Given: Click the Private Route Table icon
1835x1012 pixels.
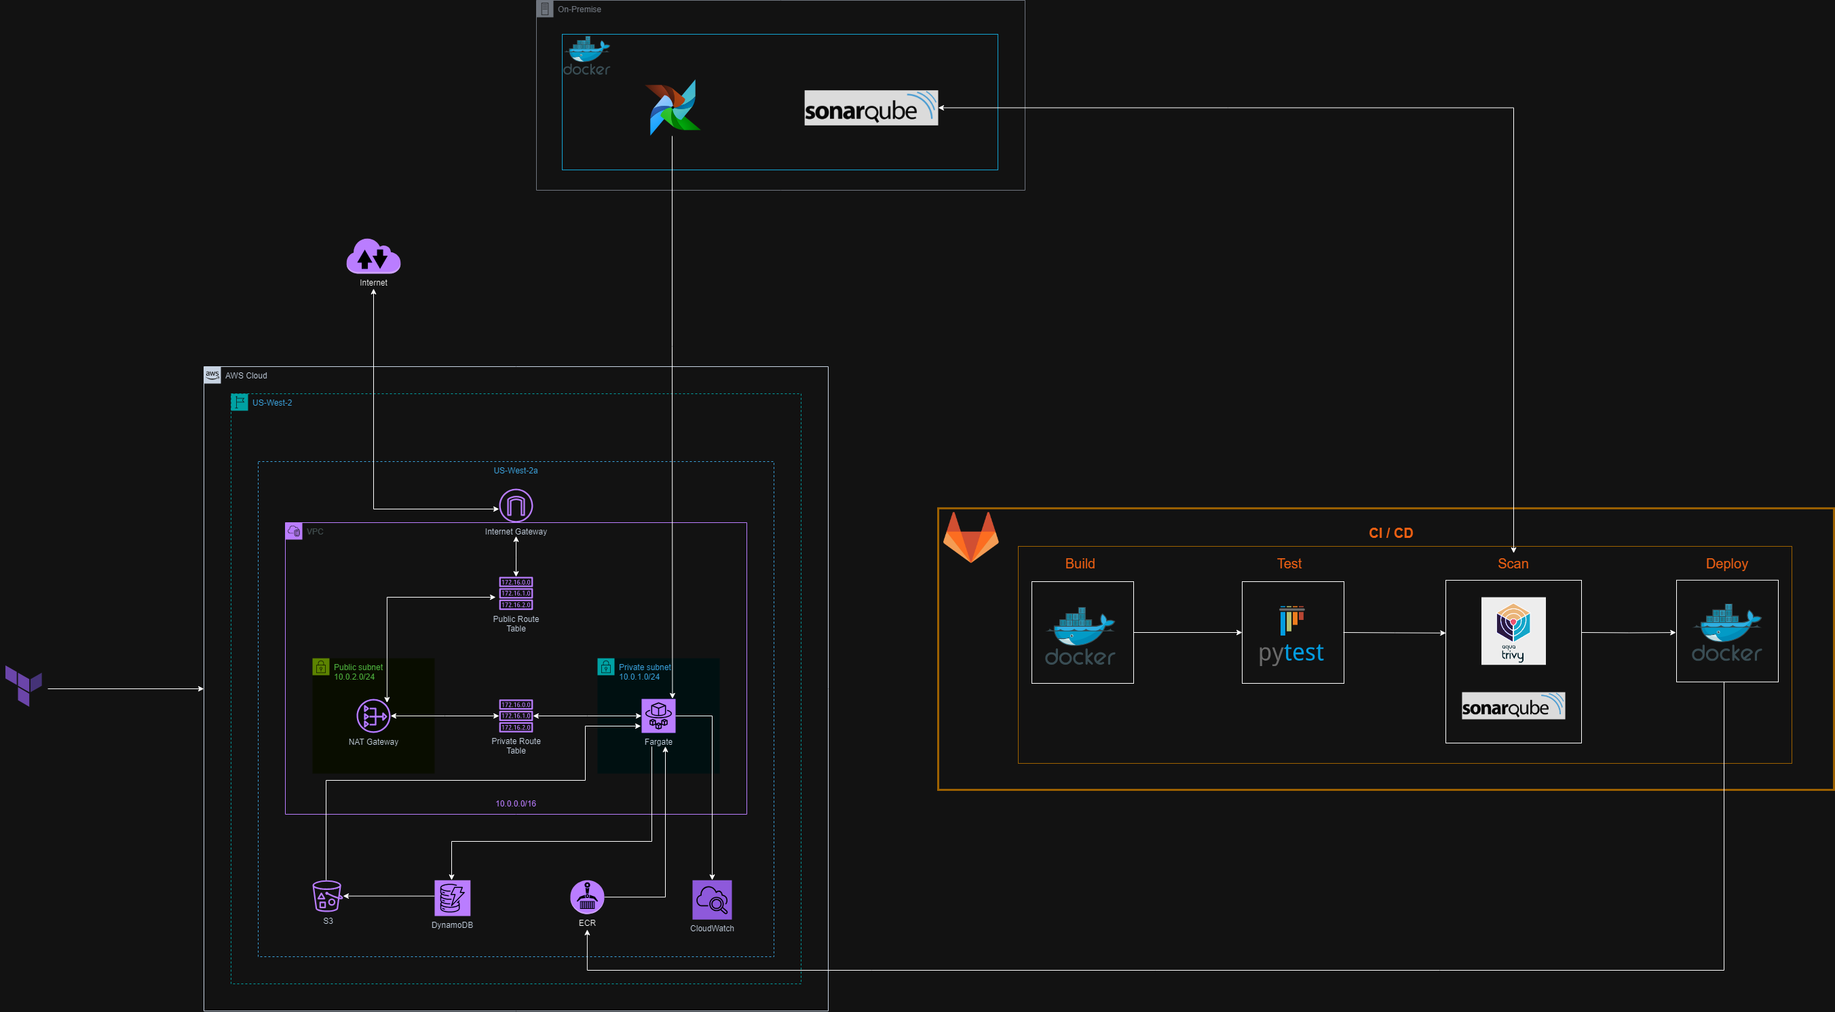Looking at the screenshot, I should (x=516, y=716).
